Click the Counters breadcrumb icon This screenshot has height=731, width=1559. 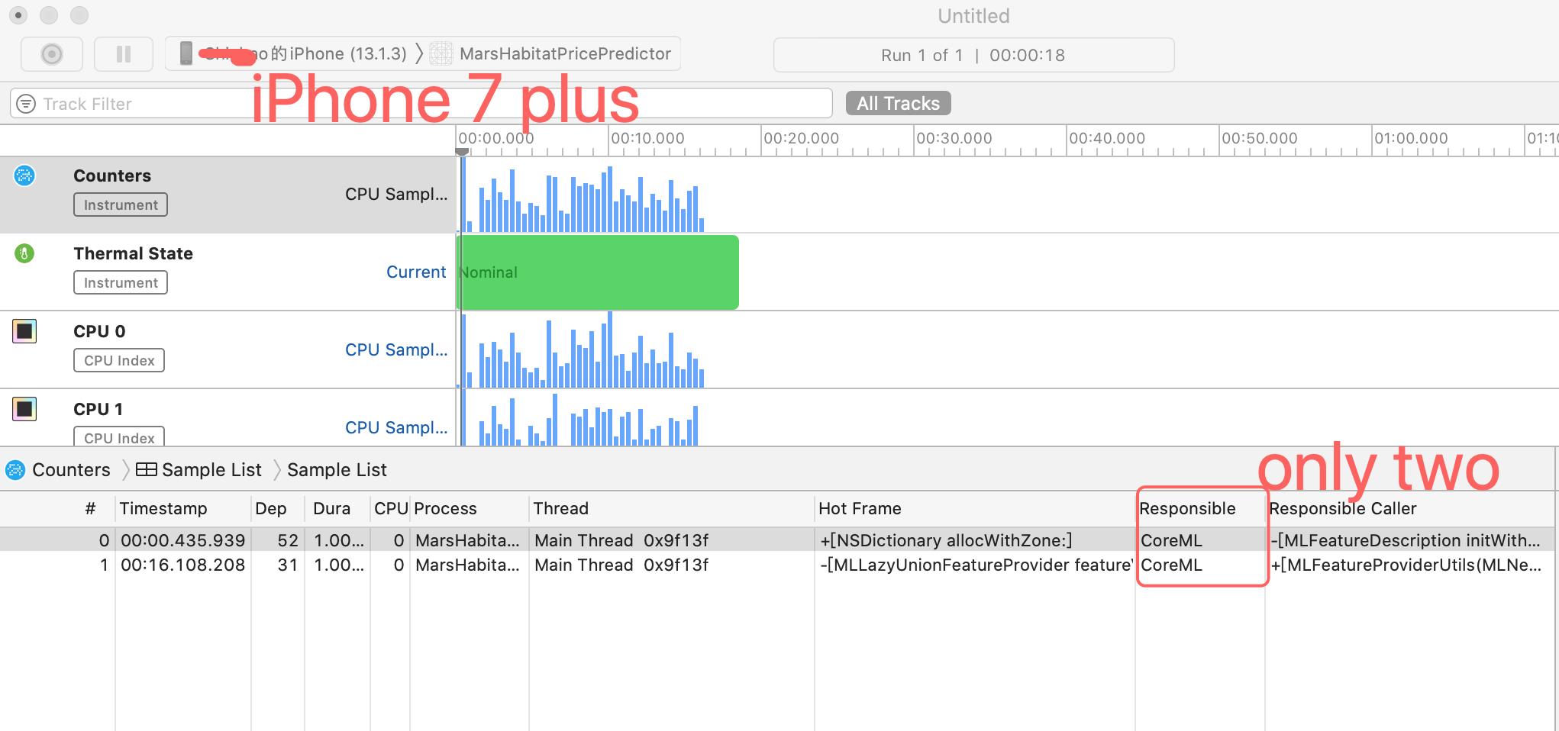pyautogui.click(x=15, y=469)
